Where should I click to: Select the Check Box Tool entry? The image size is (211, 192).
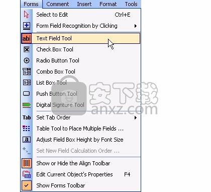point(80,49)
